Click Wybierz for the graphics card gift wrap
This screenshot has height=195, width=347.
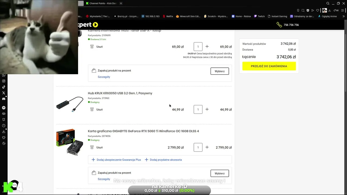point(220,173)
